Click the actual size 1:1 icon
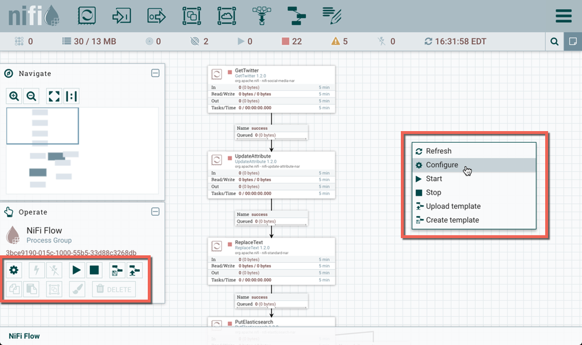 (x=71, y=96)
